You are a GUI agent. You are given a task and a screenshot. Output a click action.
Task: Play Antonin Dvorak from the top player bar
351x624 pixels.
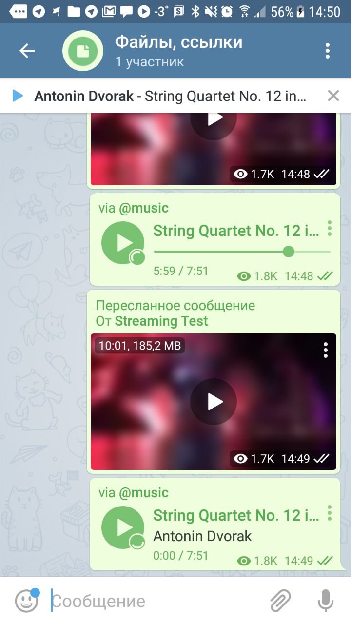(x=18, y=96)
